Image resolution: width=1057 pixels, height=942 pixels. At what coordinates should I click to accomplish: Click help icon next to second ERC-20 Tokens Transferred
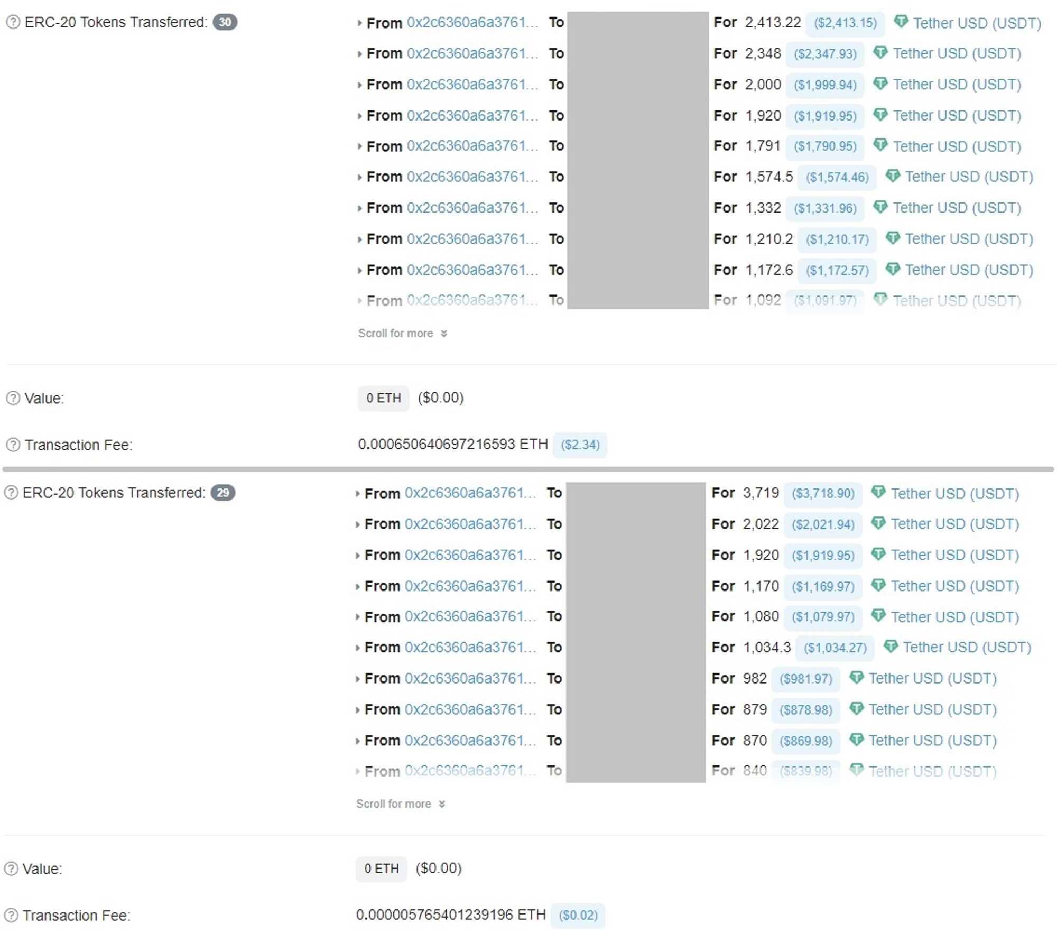pyautogui.click(x=11, y=493)
